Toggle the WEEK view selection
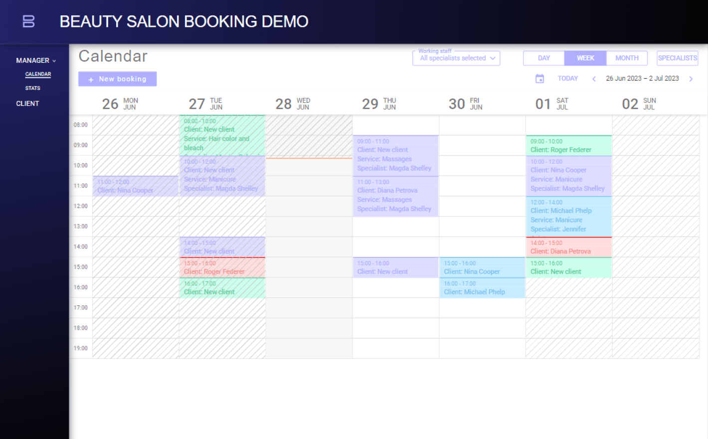 pos(585,58)
